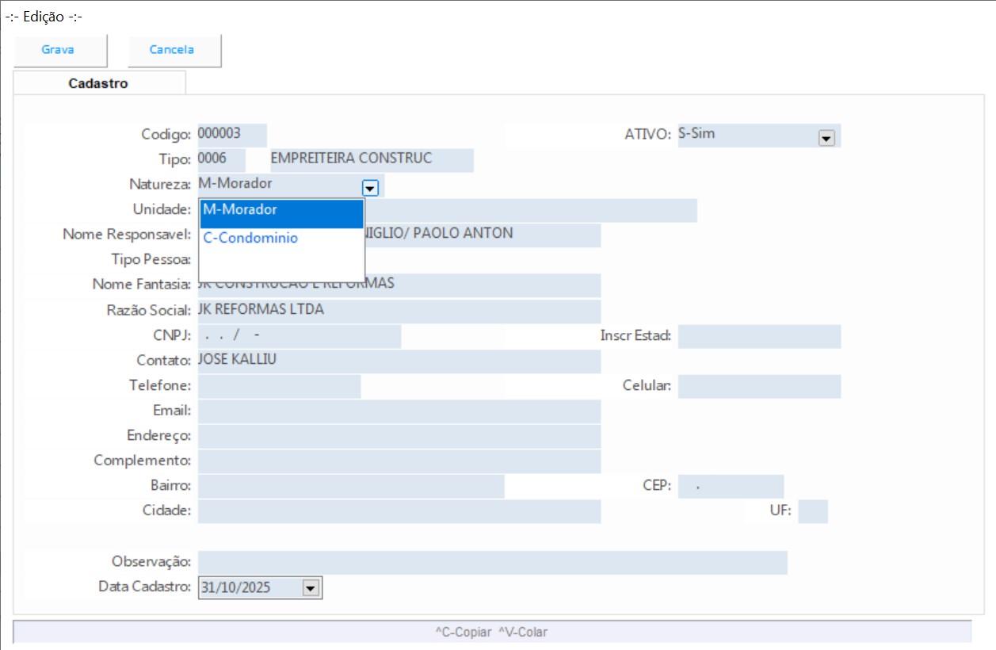Click the Email input field
The image size is (996, 650).
pos(398,411)
